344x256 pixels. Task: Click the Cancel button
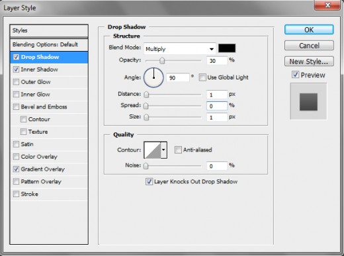coord(309,46)
